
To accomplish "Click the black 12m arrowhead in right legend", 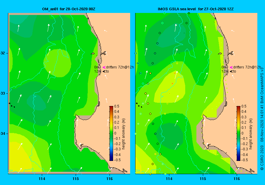I will 231,71.
